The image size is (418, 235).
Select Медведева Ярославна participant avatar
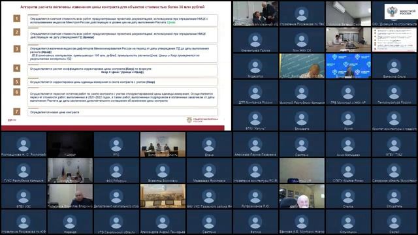pyautogui.click(x=209, y=171)
